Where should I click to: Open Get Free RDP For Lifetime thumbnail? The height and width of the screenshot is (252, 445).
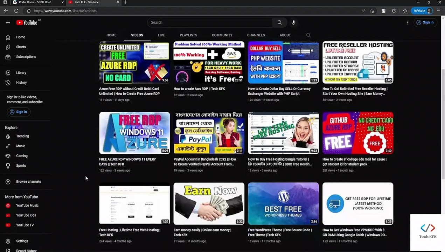coord(358,203)
